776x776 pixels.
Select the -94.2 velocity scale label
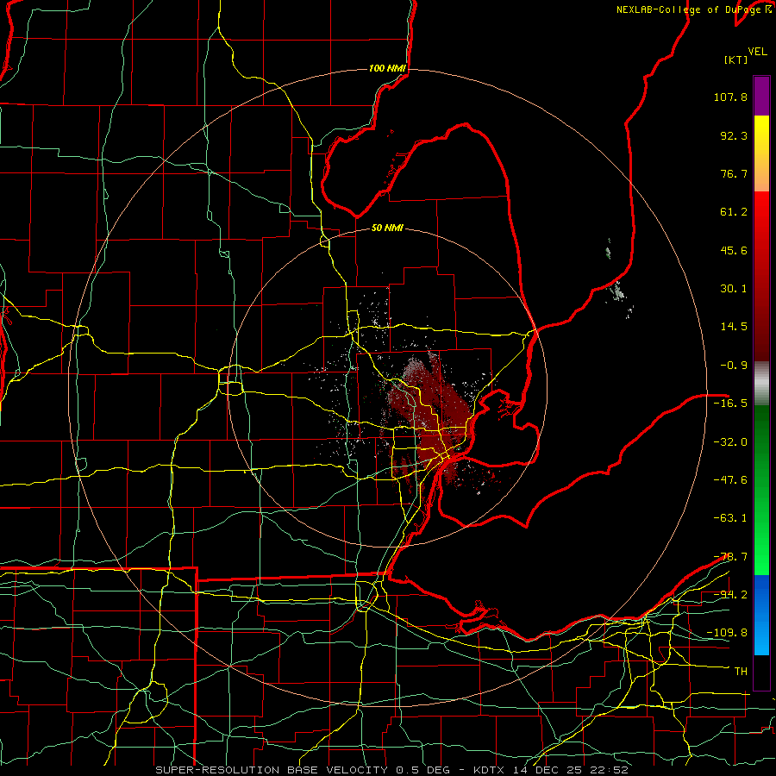730,595
